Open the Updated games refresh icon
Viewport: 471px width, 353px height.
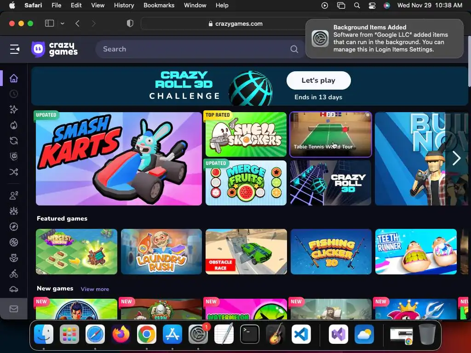pos(14,141)
